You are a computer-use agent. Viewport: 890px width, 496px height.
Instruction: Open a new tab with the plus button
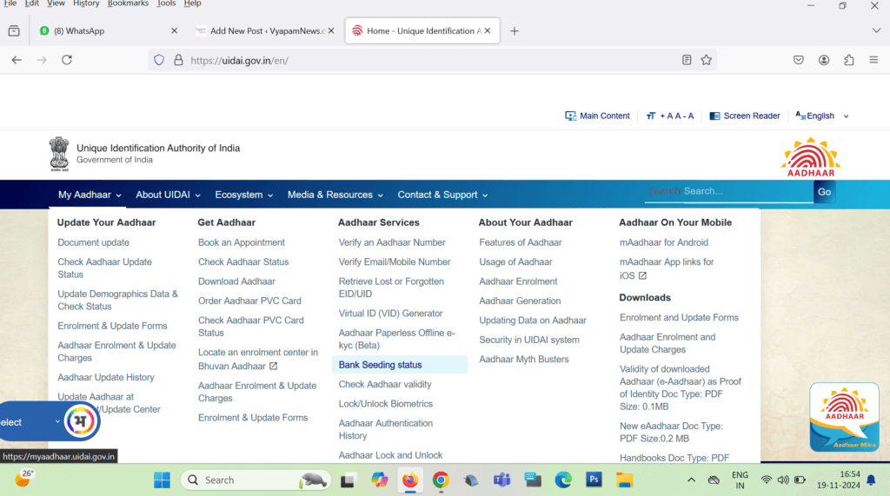click(515, 31)
